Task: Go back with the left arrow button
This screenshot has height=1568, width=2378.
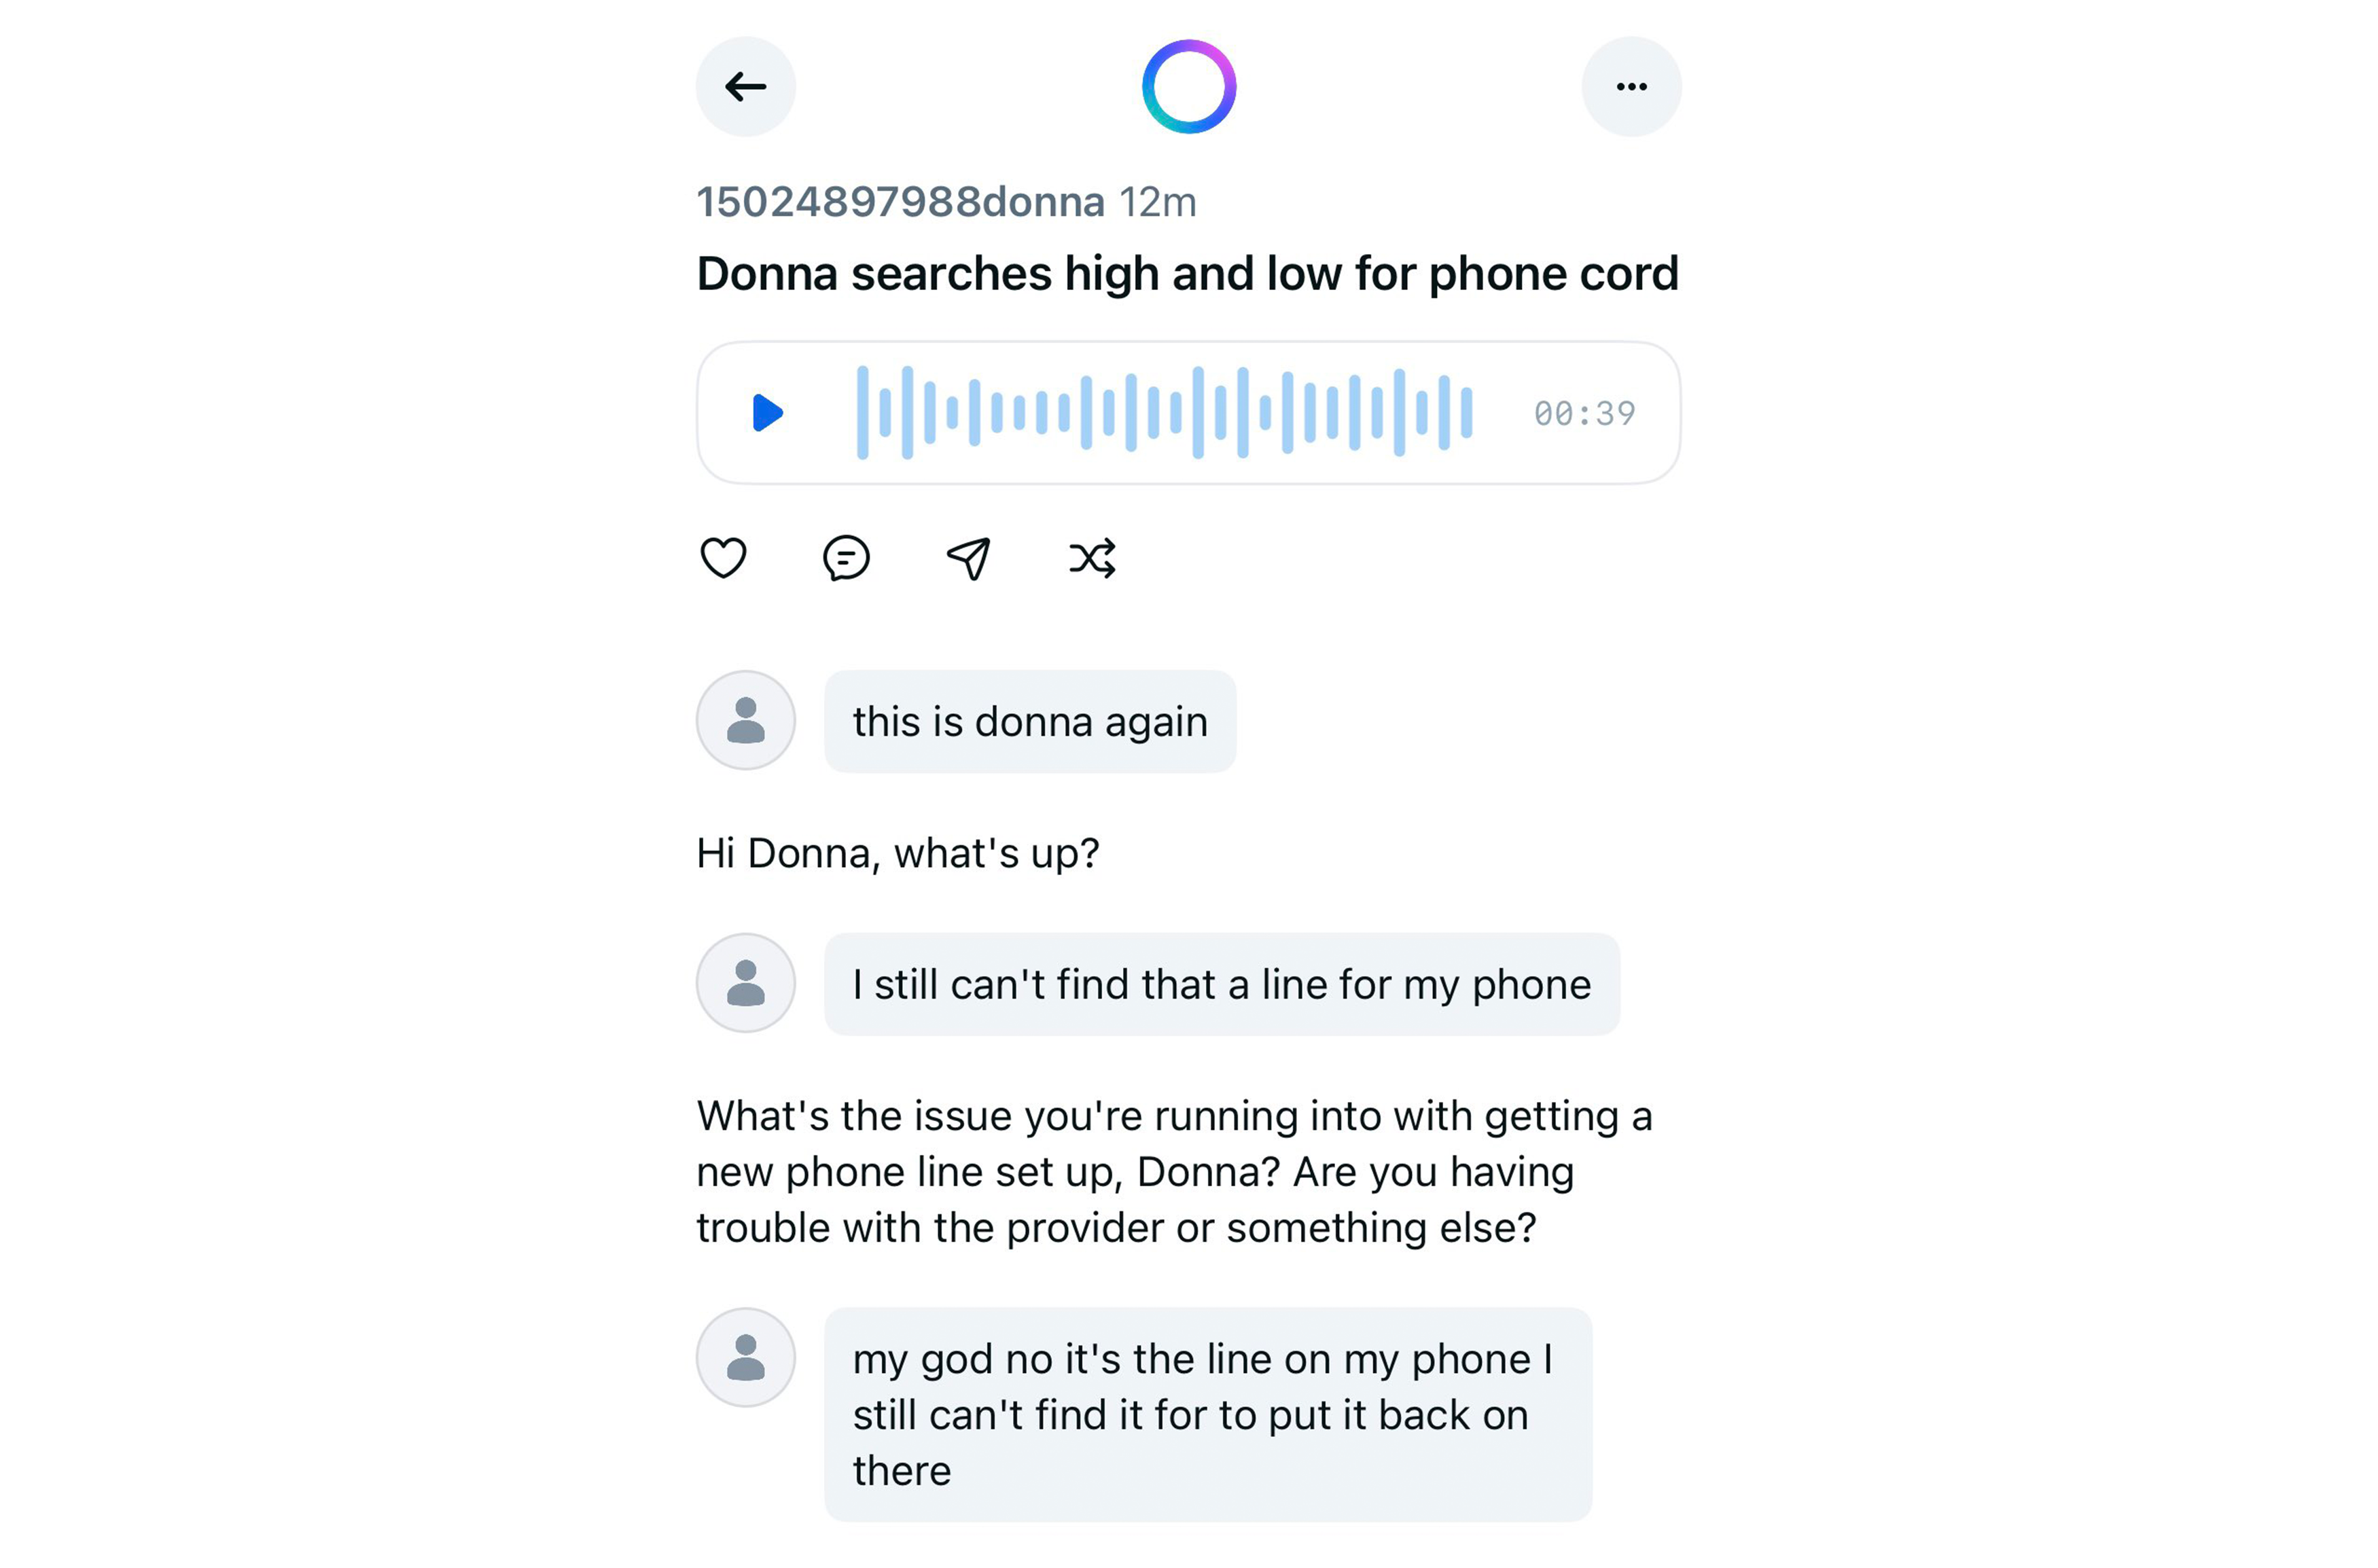Action: tap(745, 87)
